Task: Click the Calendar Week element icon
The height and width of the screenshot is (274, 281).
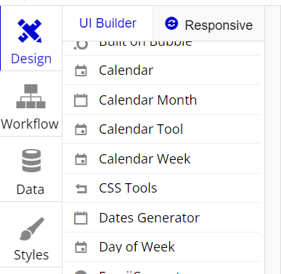Action: [81, 159]
